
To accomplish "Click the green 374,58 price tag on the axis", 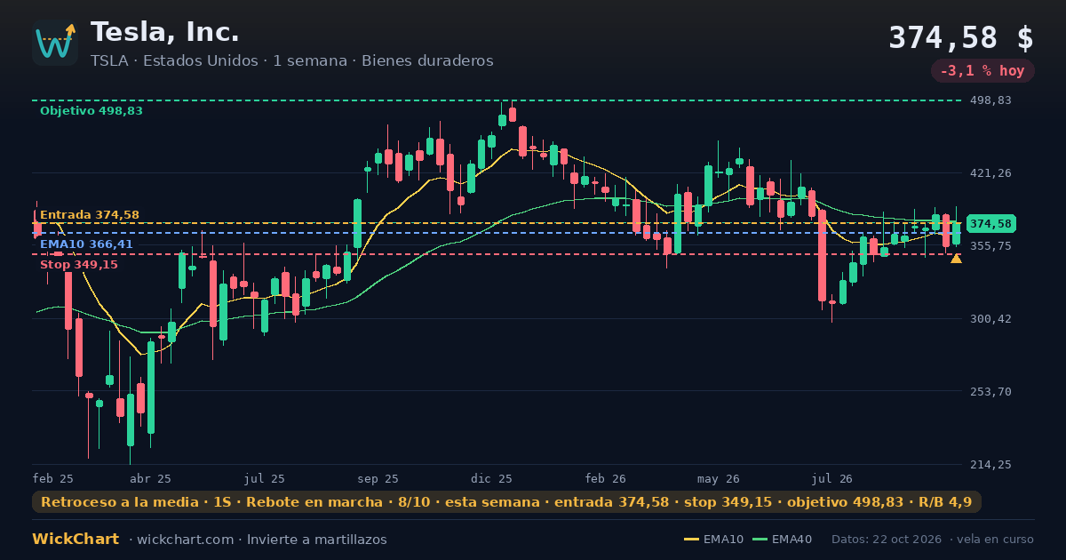I will [x=991, y=224].
